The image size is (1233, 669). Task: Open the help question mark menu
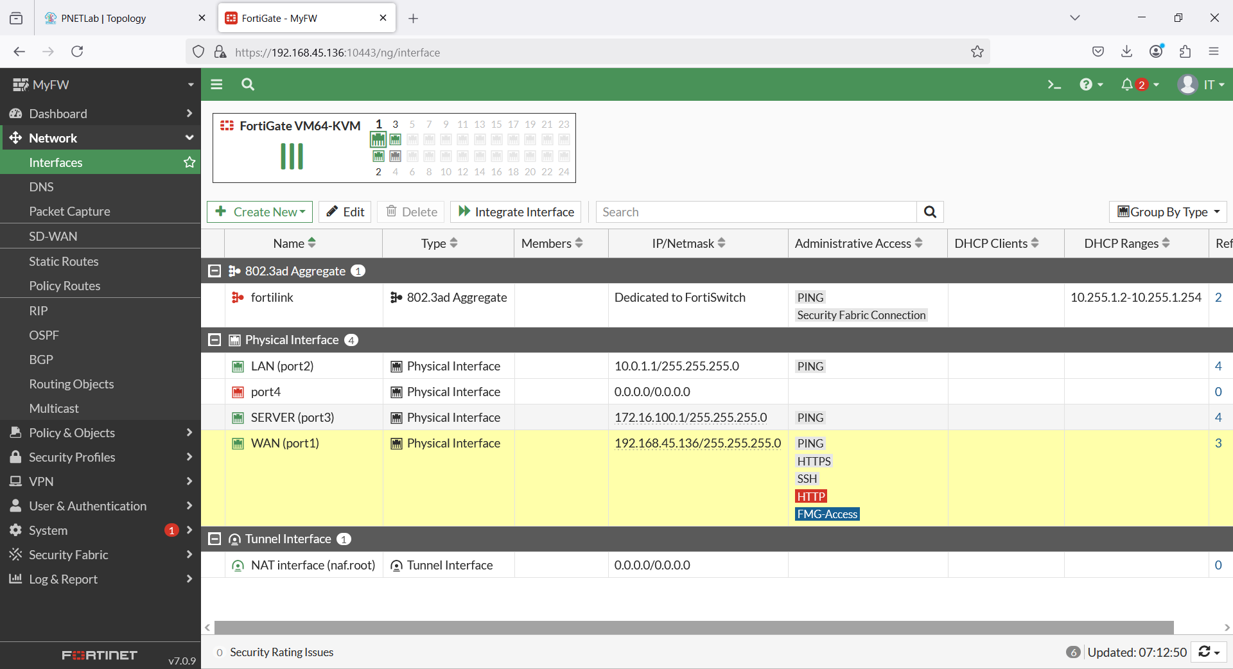pyautogui.click(x=1090, y=85)
